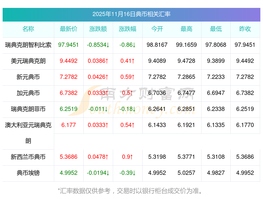Click the 涨跌幅 column header
This screenshot has height=199, width=263.
point(128,29)
